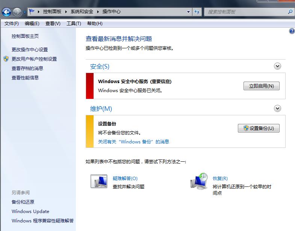Click the 恢复 computer-with-clock icon
This screenshot has width=295, height=231.
click(199, 181)
